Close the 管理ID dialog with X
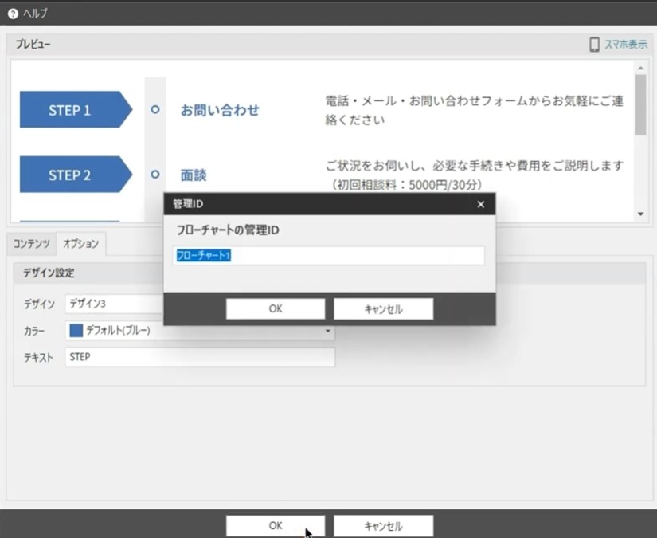 [x=480, y=204]
